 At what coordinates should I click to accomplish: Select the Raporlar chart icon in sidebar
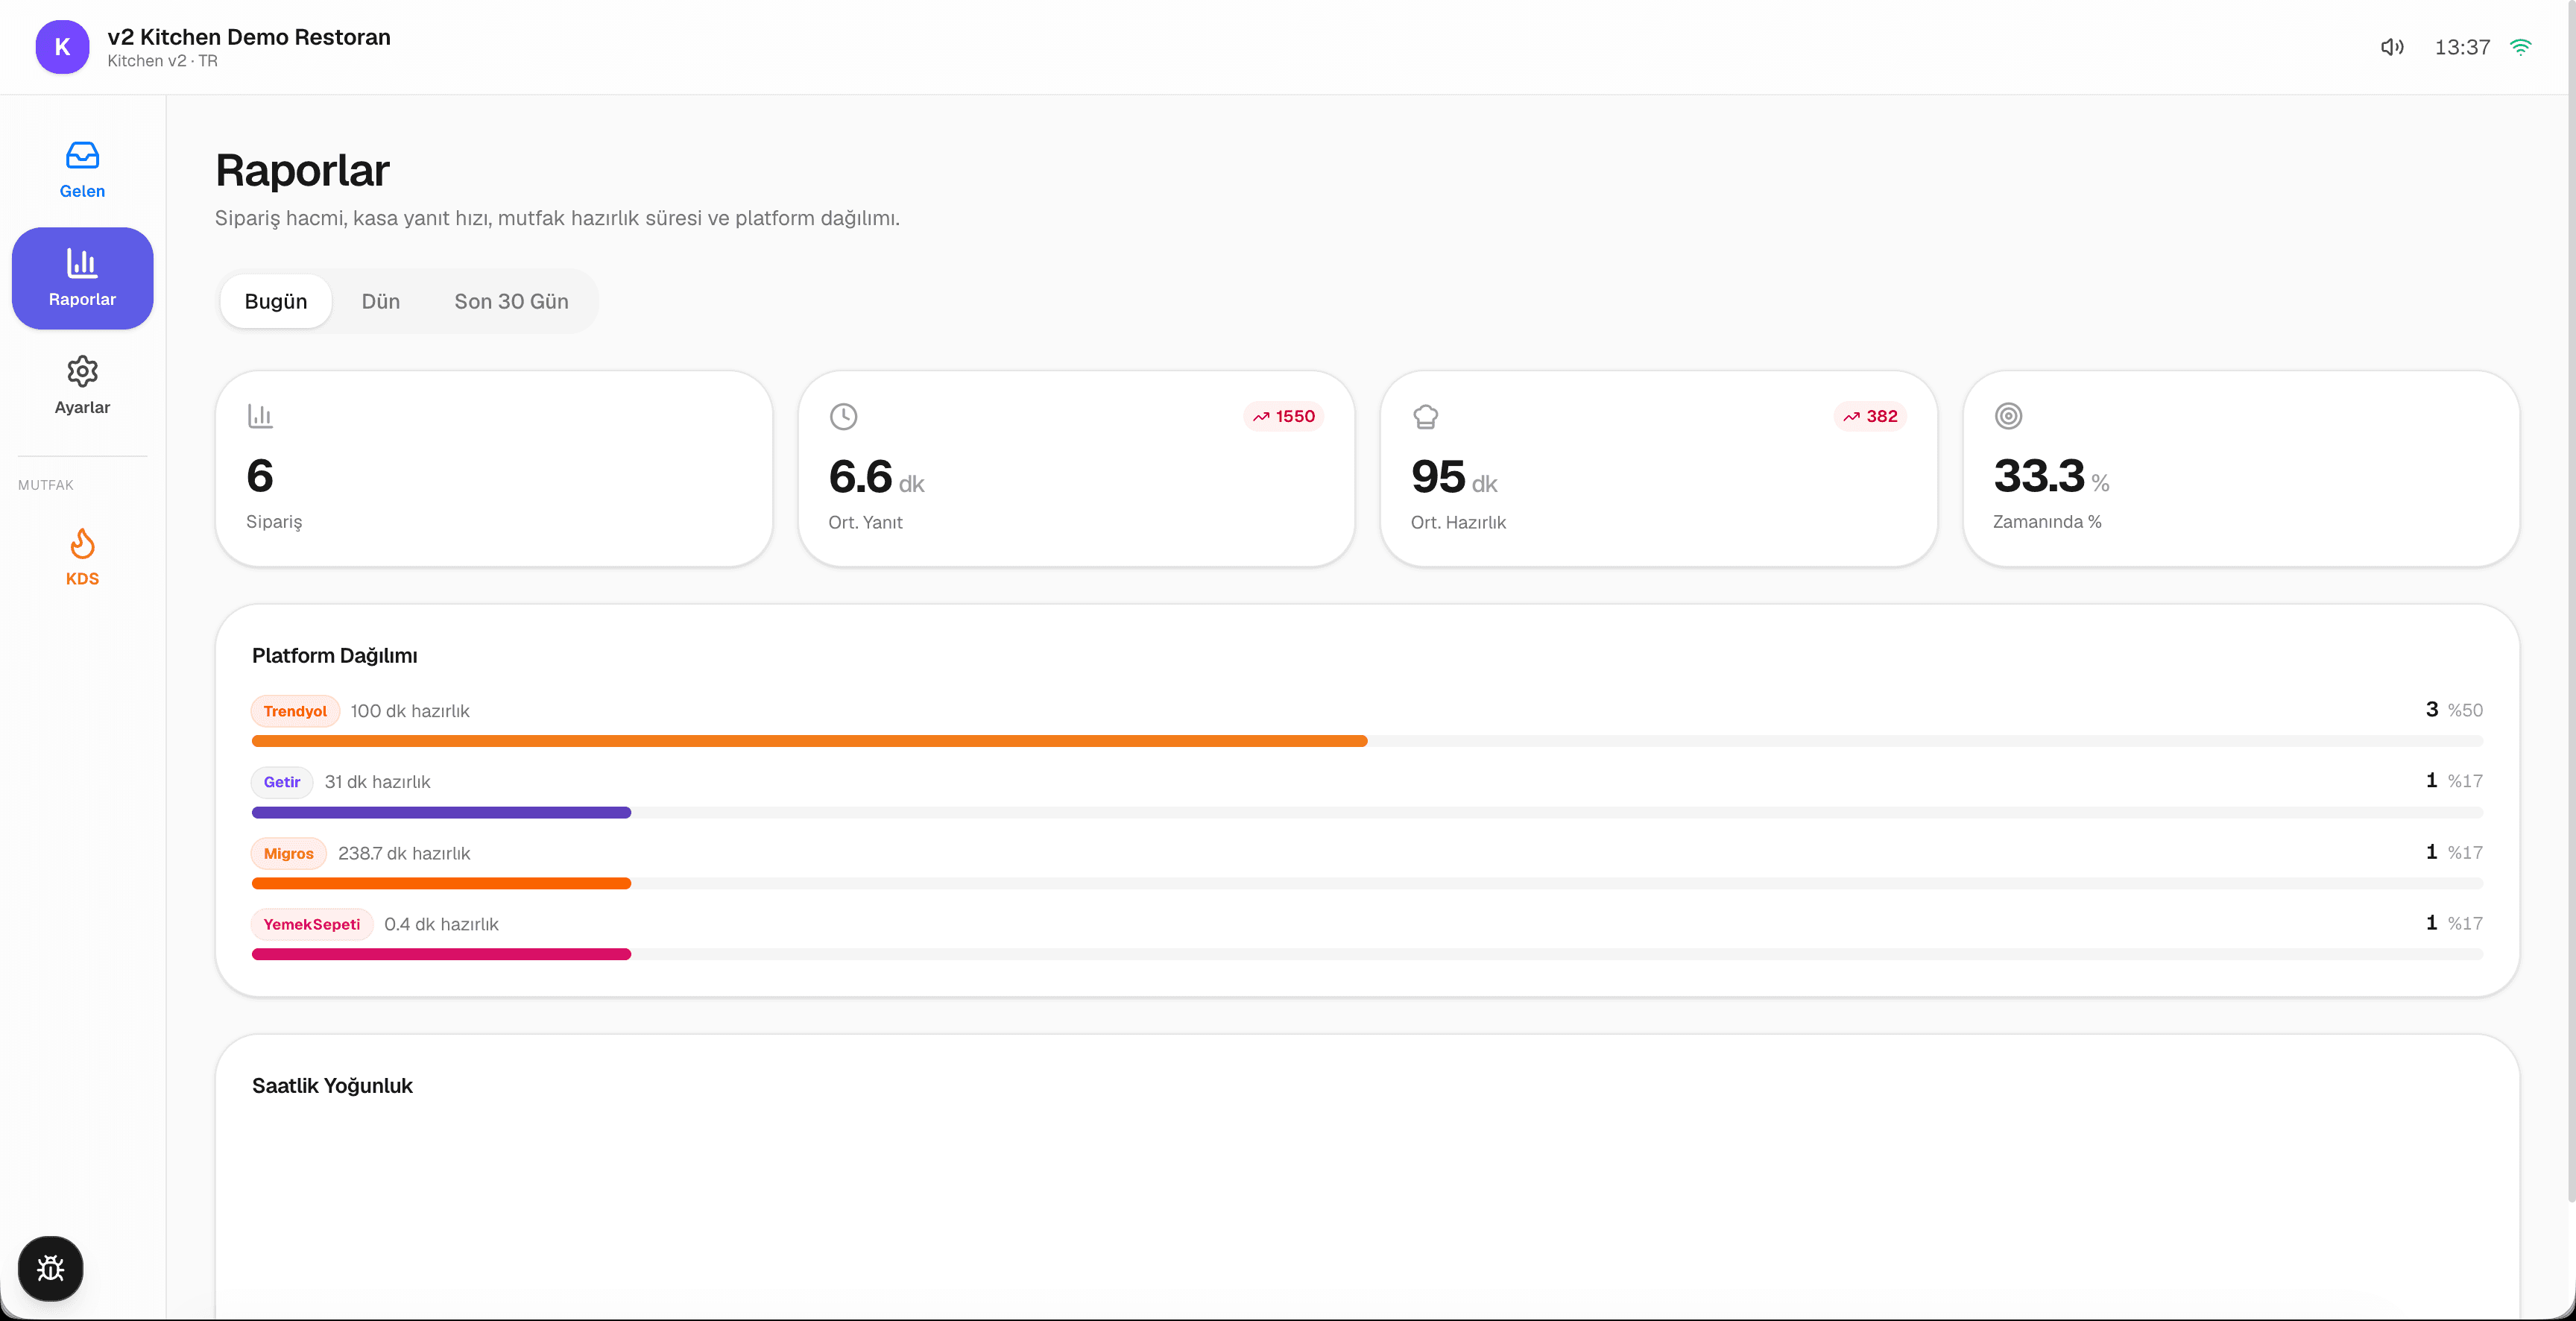click(82, 263)
